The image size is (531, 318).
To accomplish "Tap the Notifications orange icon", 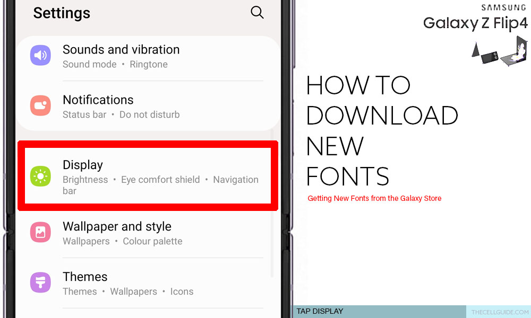I will pos(40,105).
